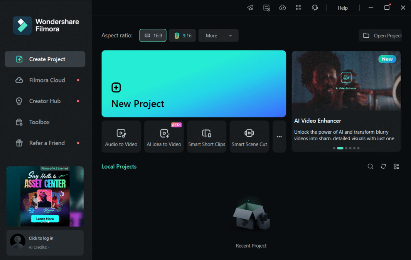Refresh the local projects list
Viewport: 411px width, 260px height.
[x=383, y=166]
